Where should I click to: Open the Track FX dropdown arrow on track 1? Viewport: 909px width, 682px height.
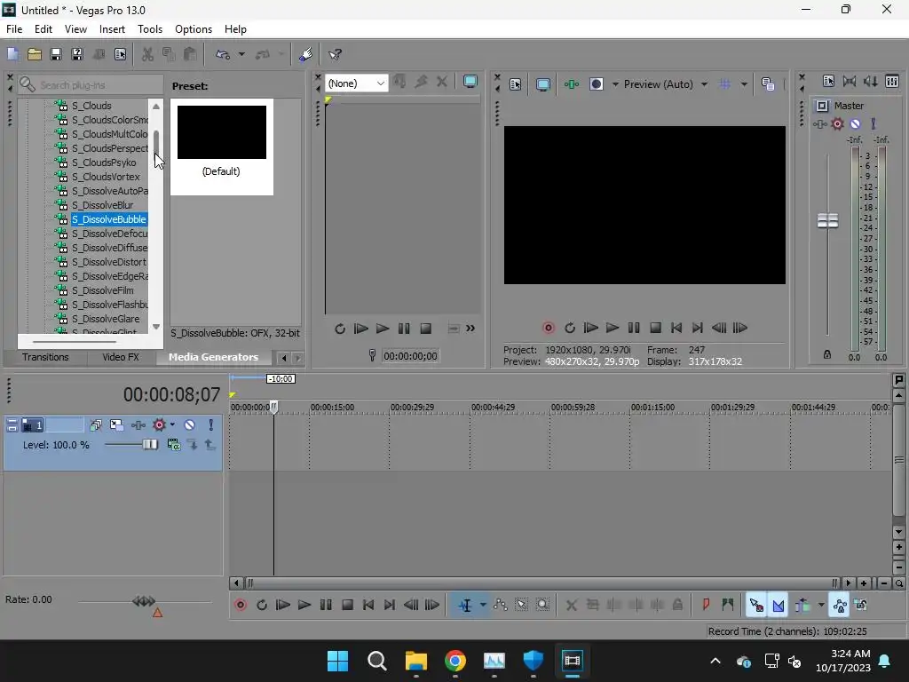[x=172, y=425]
